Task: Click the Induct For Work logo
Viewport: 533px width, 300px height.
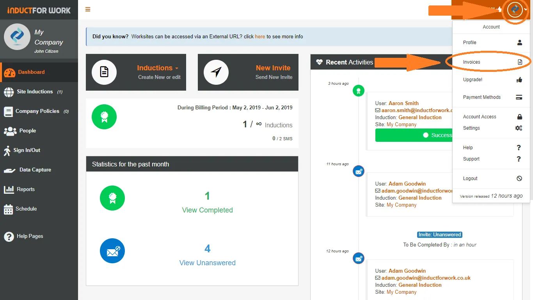Action: 39,10
